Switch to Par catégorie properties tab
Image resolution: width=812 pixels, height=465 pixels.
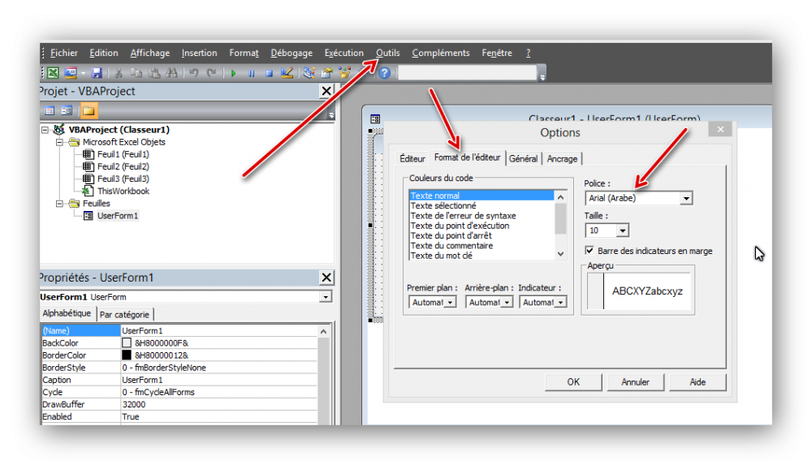click(x=124, y=315)
